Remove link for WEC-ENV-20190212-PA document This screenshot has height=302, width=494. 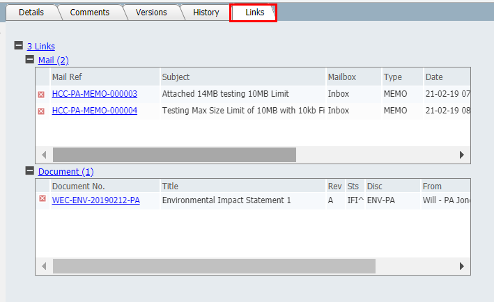(43, 198)
